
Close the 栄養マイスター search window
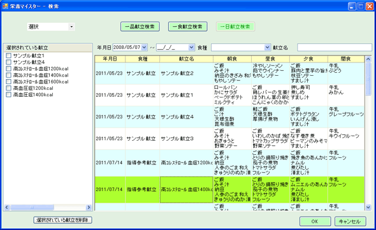[x=370, y=6]
